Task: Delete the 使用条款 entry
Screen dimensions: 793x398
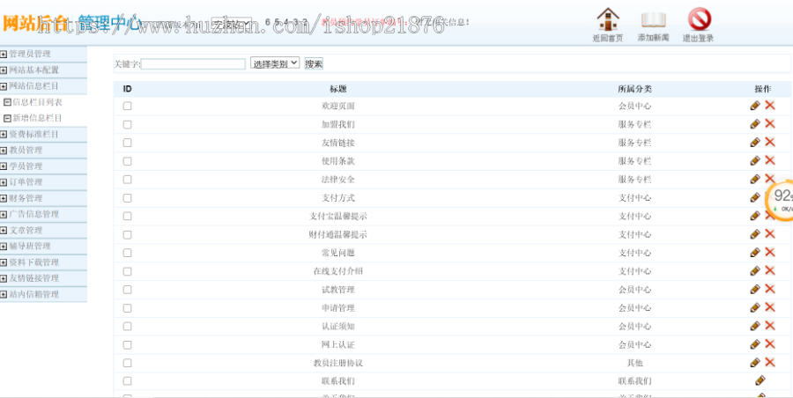Action: (x=770, y=159)
